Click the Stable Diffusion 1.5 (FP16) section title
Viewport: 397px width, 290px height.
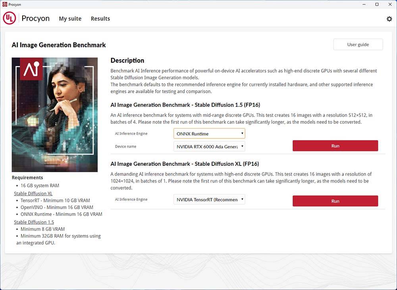pos(185,105)
